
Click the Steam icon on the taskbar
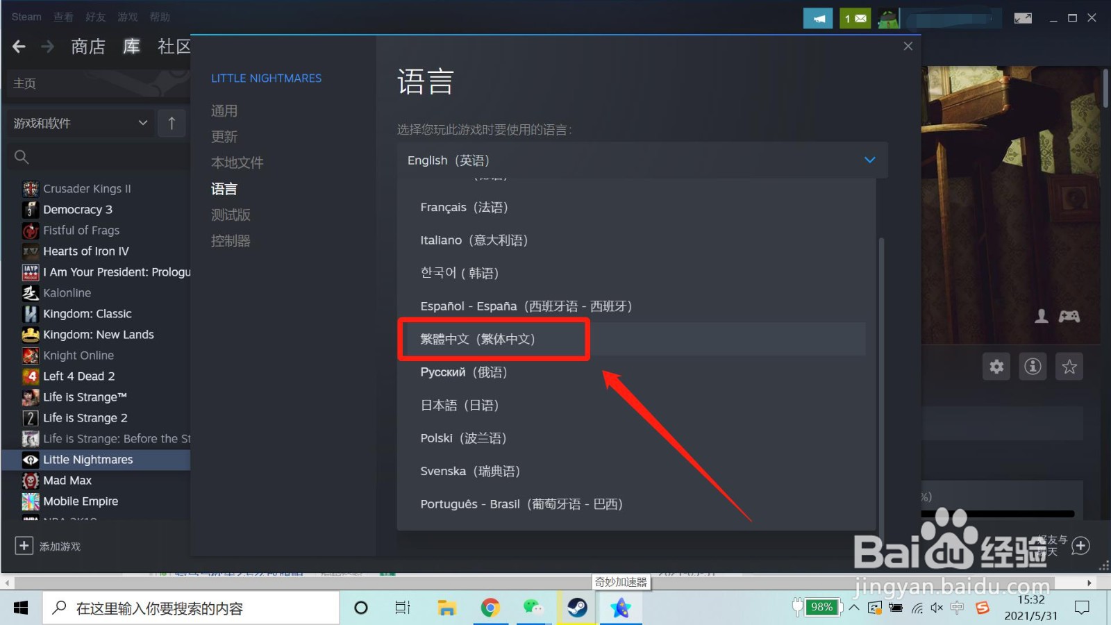577,608
